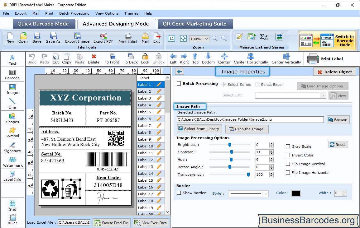Click Browse Excel File button
The height and width of the screenshot is (228, 360).
[x=112, y=223]
